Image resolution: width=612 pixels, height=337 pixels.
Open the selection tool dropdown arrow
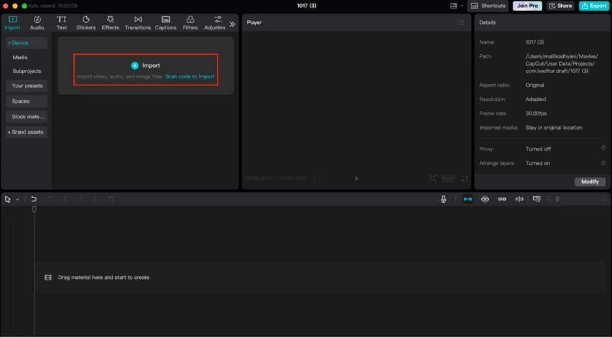coord(18,199)
